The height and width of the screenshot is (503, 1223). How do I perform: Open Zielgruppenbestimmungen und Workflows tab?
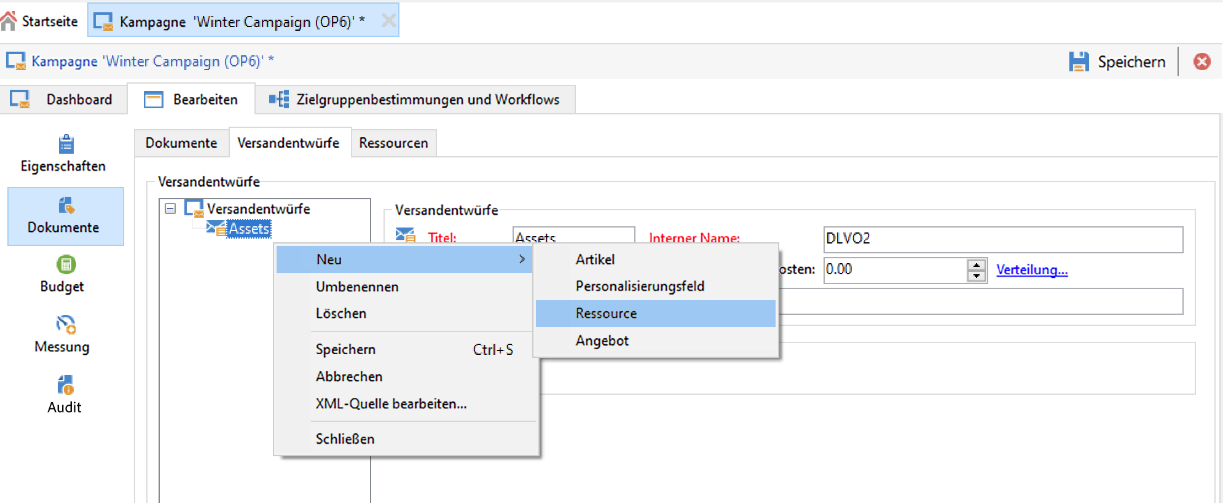pos(415,99)
